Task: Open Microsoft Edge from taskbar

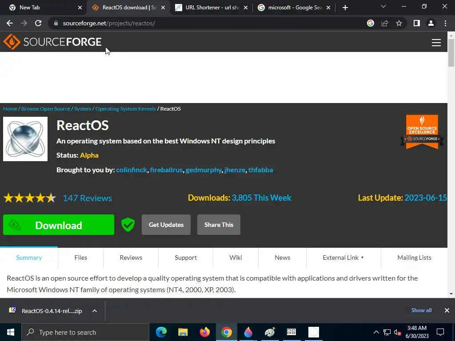Action: point(161,332)
